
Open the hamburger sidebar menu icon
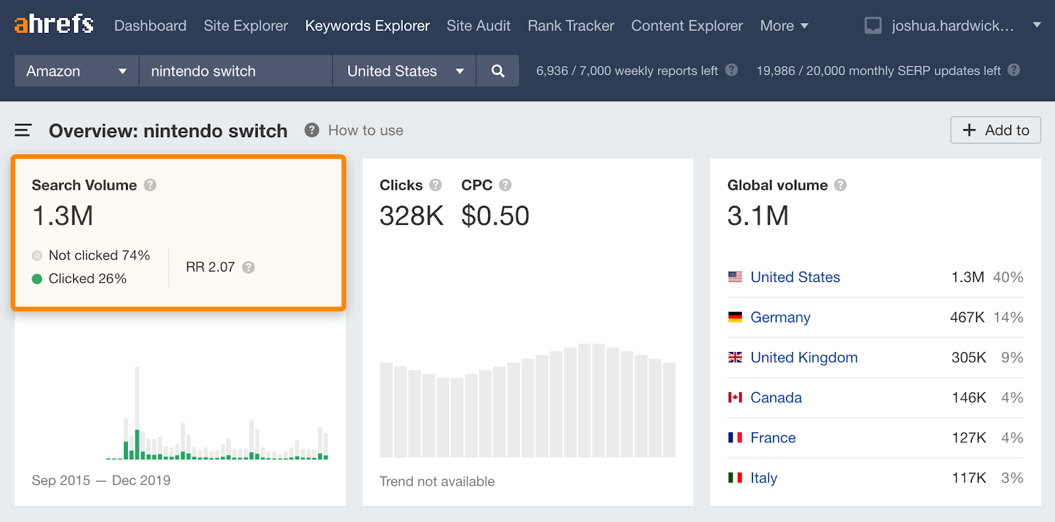coord(23,130)
